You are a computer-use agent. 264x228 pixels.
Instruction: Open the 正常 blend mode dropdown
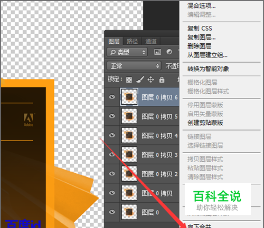(134, 66)
